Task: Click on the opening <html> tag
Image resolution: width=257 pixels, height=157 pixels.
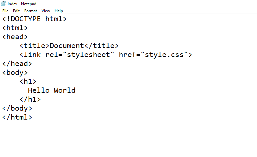Action: 15,28
